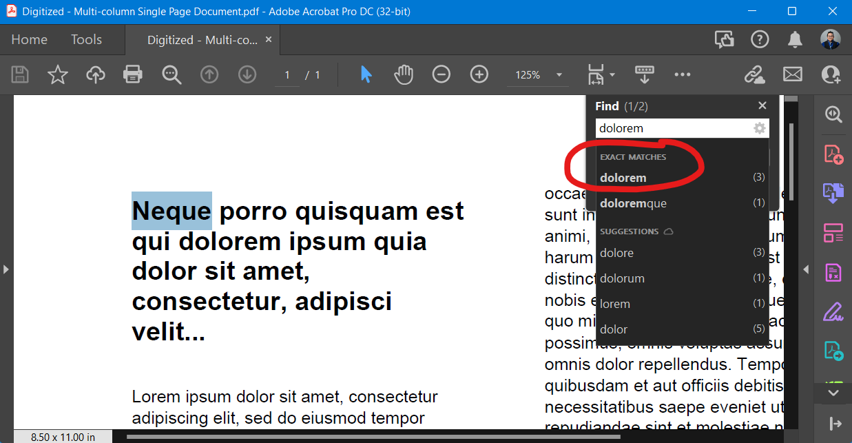The width and height of the screenshot is (852, 443).
Task: Print the document with the printer icon
Action: [132, 74]
